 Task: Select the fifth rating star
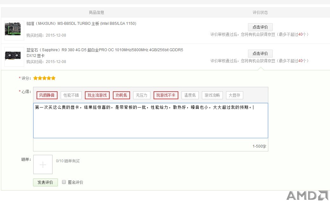53,78
